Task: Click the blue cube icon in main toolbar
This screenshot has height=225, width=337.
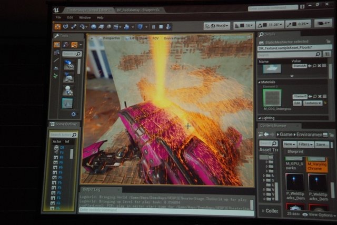Action: click(140, 27)
